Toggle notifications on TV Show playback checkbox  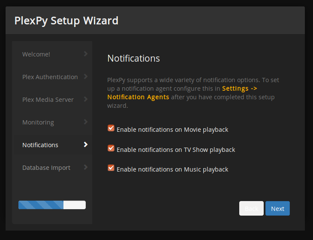pos(111,148)
